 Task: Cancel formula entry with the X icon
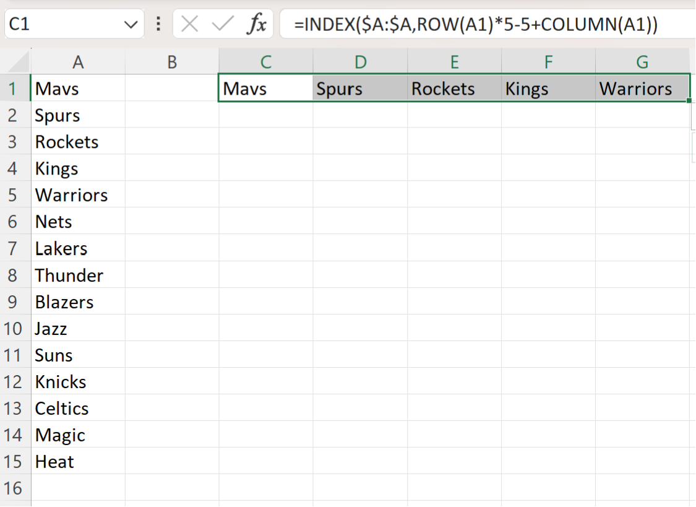tap(189, 24)
